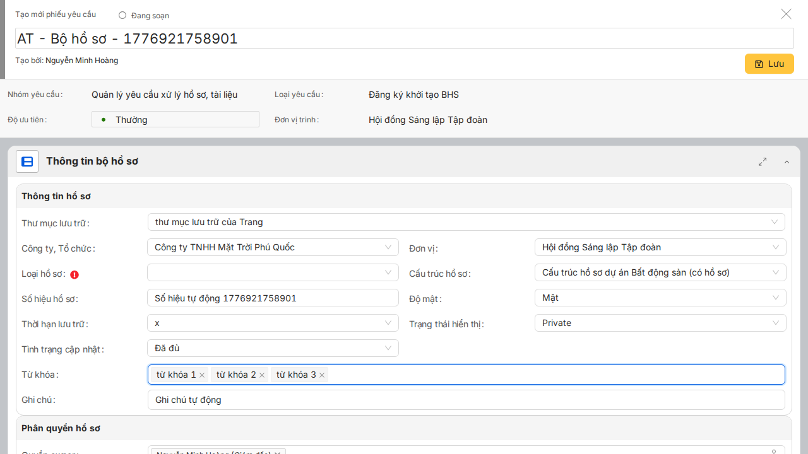Change the Trạng thái hiển thị Private dropdown
Viewport: 808px width, 454px height.
pyautogui.click(x=660, y=323)
